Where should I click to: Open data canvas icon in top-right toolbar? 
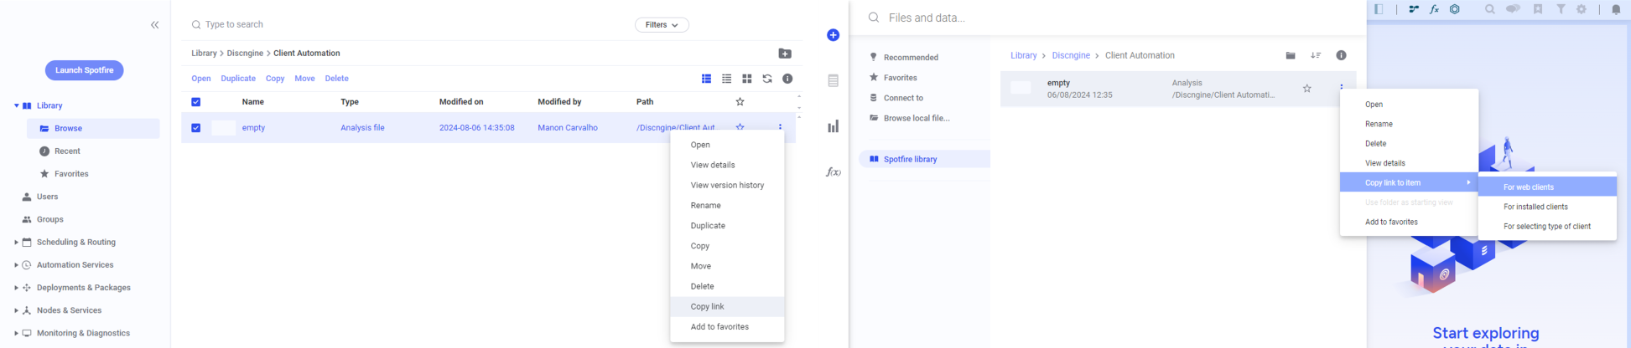(x=1414, y=9)
